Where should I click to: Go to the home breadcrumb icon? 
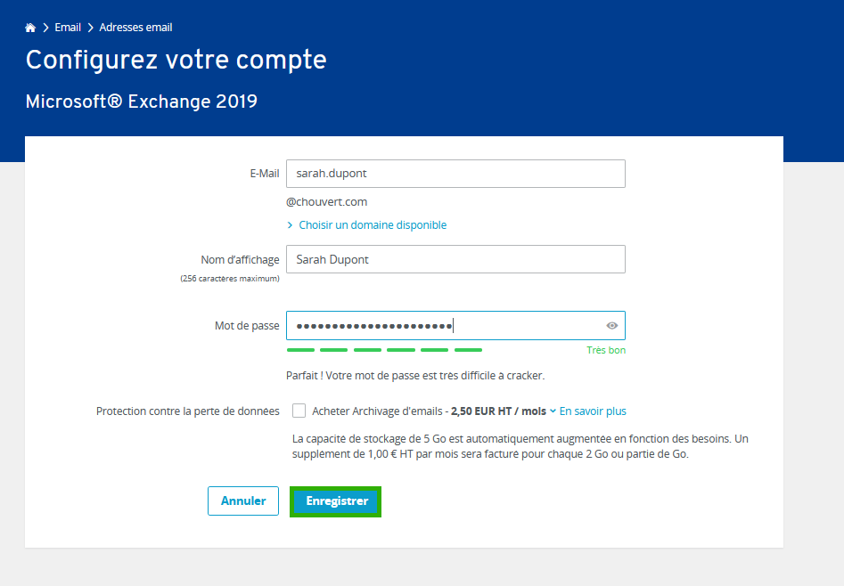coord(30,28)
